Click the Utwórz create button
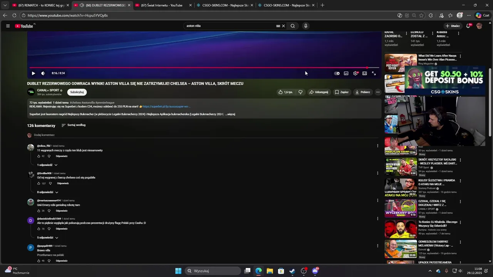Viewport: 493px width, 277px height. 453,26
